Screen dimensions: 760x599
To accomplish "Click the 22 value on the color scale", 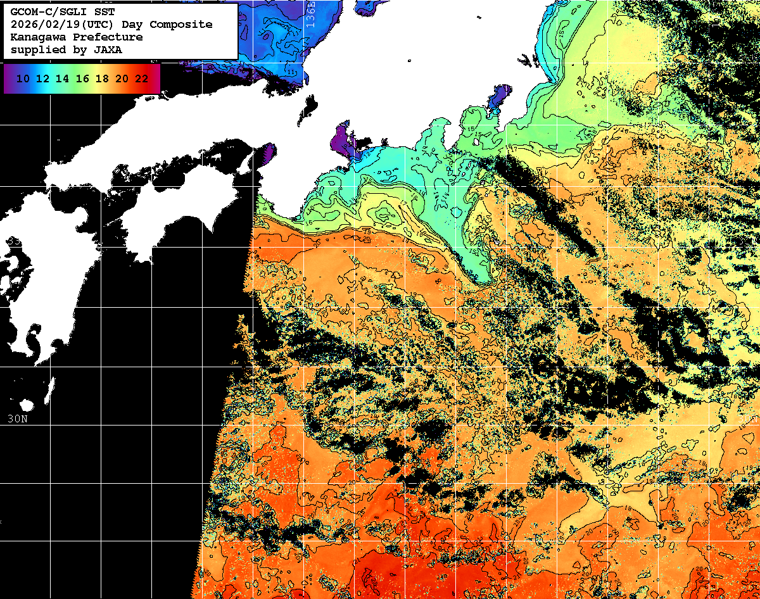I will click(142, 79).
